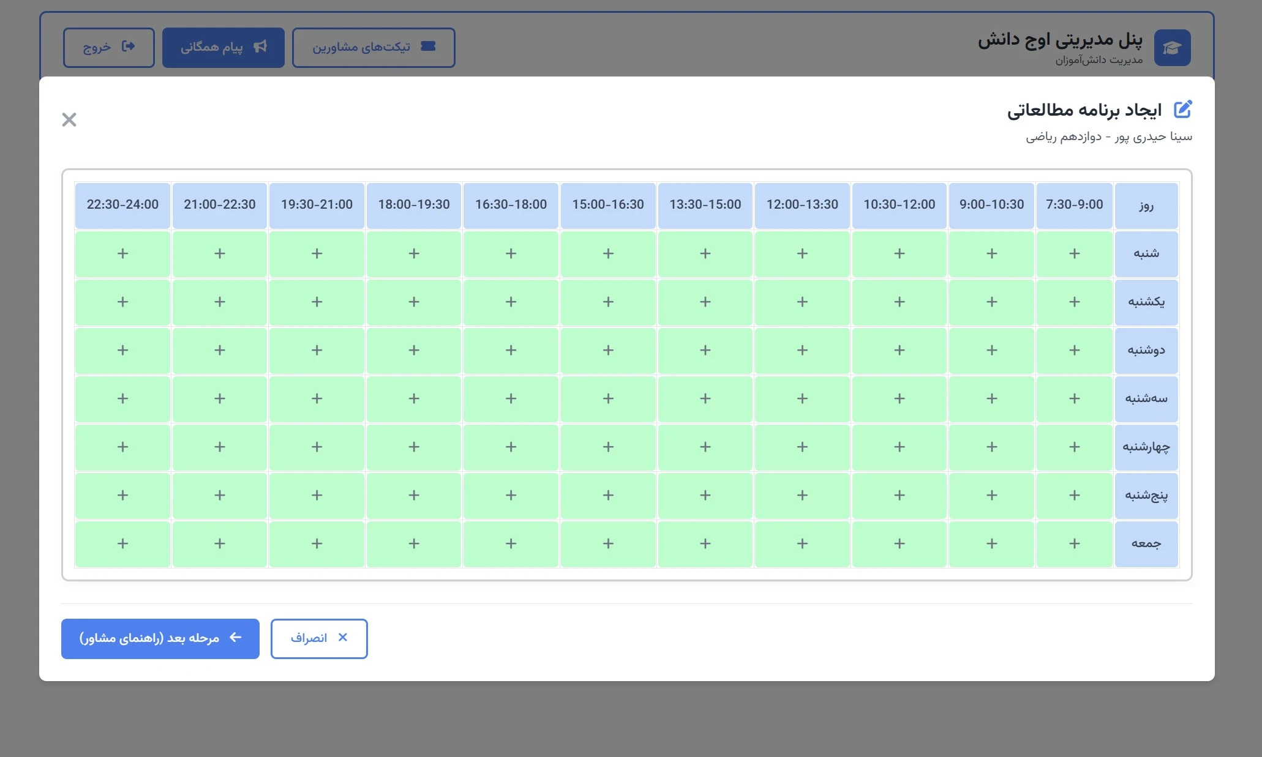Image resolution: width=1262 pixels, height=757 pixels.
Task: Add session for جمعه at 18:00-19:30
Action: tap(414, 543)
